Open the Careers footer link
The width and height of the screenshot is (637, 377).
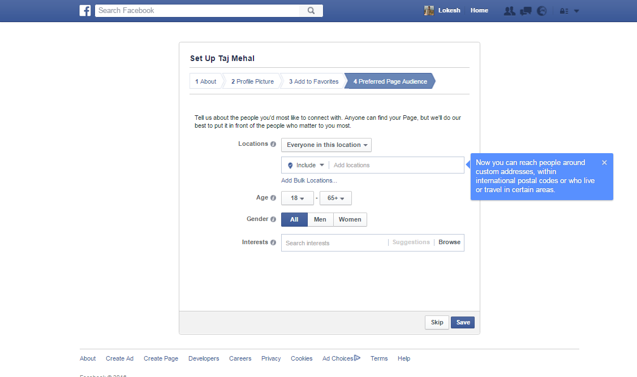pyautogui.click(x=240, y=358)
